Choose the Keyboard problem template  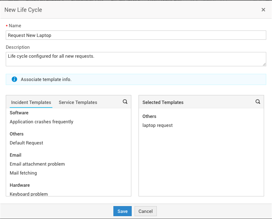tap(29, 194)
